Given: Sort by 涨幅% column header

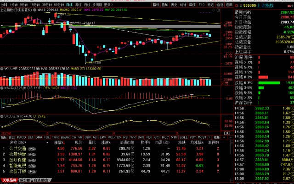Looking at the screenshot, I should tap(59, 143).
